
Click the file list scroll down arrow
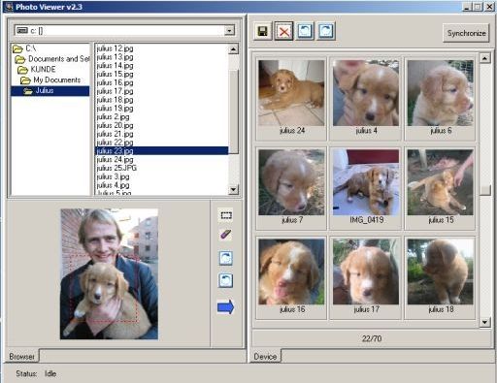tap(233, 190)
